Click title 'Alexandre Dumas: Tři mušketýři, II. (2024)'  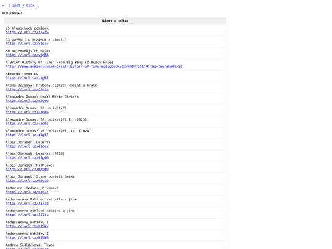[49, 131]
